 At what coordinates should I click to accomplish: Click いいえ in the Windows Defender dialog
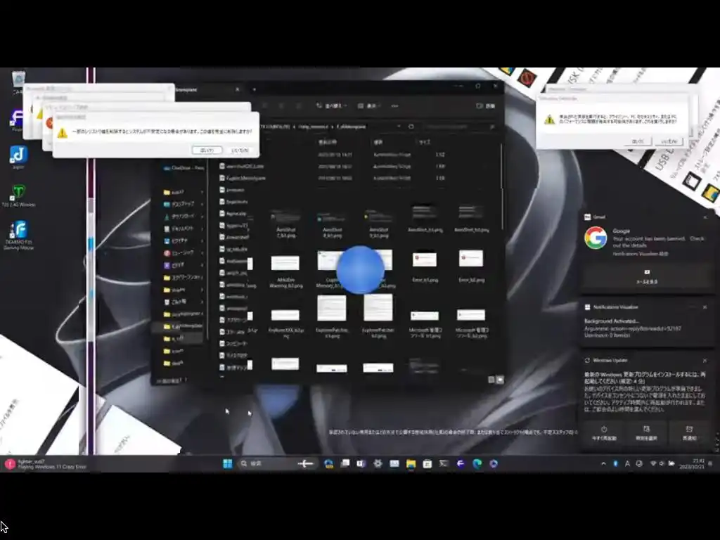click(x=669, y=141)
